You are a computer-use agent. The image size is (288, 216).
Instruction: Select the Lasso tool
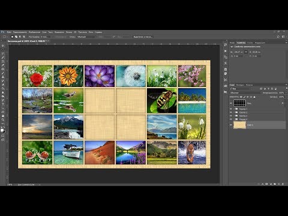click(x=3, y=53)
